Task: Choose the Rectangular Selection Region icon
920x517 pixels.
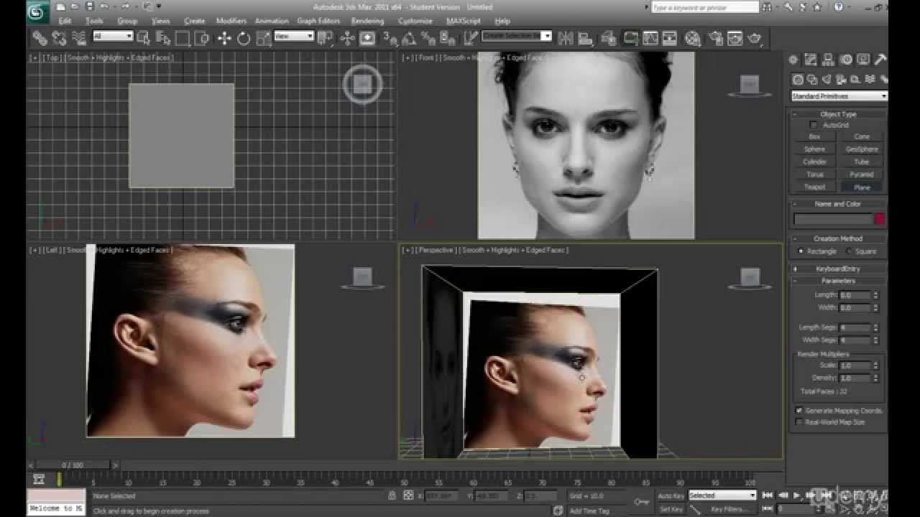Action: point(183,38)
